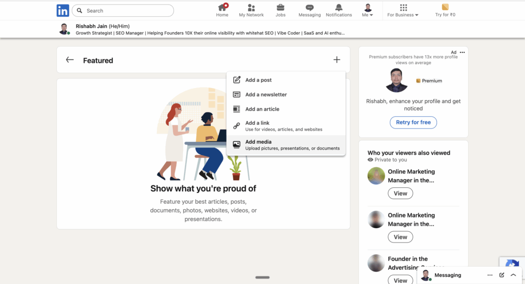Select Add a post

coord(286,80)
